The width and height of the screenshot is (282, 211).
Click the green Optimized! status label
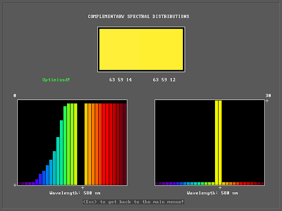coord(56,80)
